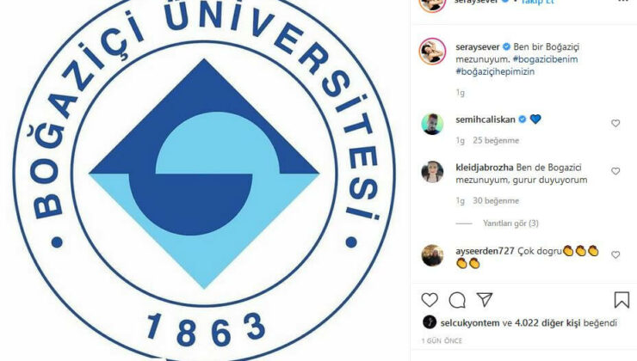Share the post via paper-plane icon

coord(485,300)
